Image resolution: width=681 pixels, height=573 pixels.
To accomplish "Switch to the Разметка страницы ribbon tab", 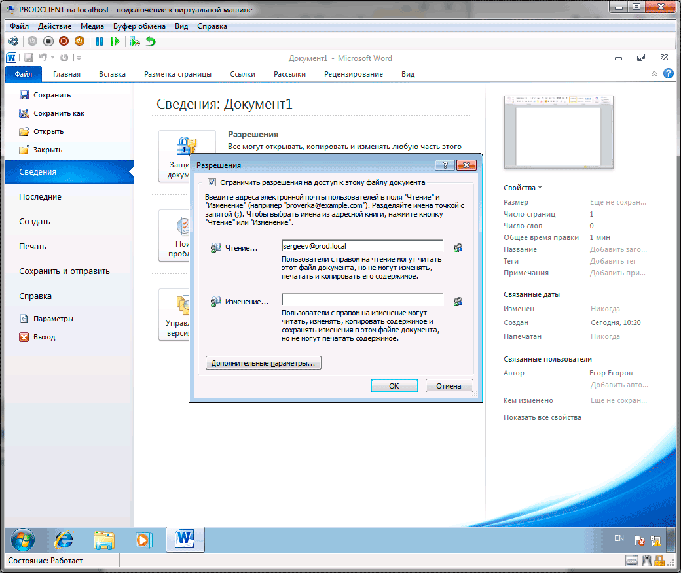I will coord(177,74).
